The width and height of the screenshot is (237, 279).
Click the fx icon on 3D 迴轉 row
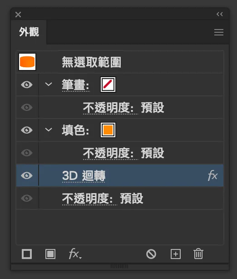[212, 175]
